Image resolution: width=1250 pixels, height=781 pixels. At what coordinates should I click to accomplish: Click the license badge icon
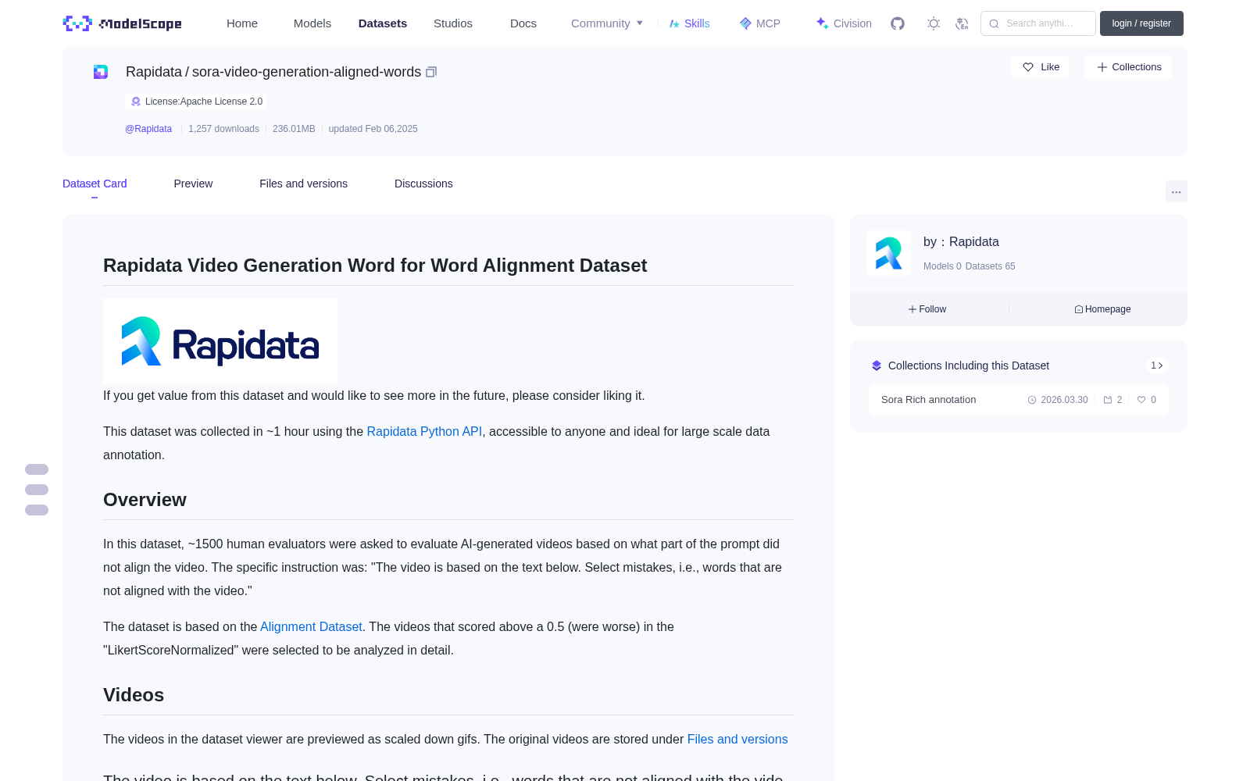136,102
